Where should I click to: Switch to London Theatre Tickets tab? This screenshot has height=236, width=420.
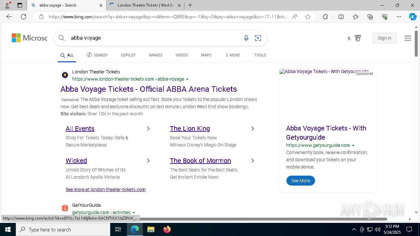point(145,5)
